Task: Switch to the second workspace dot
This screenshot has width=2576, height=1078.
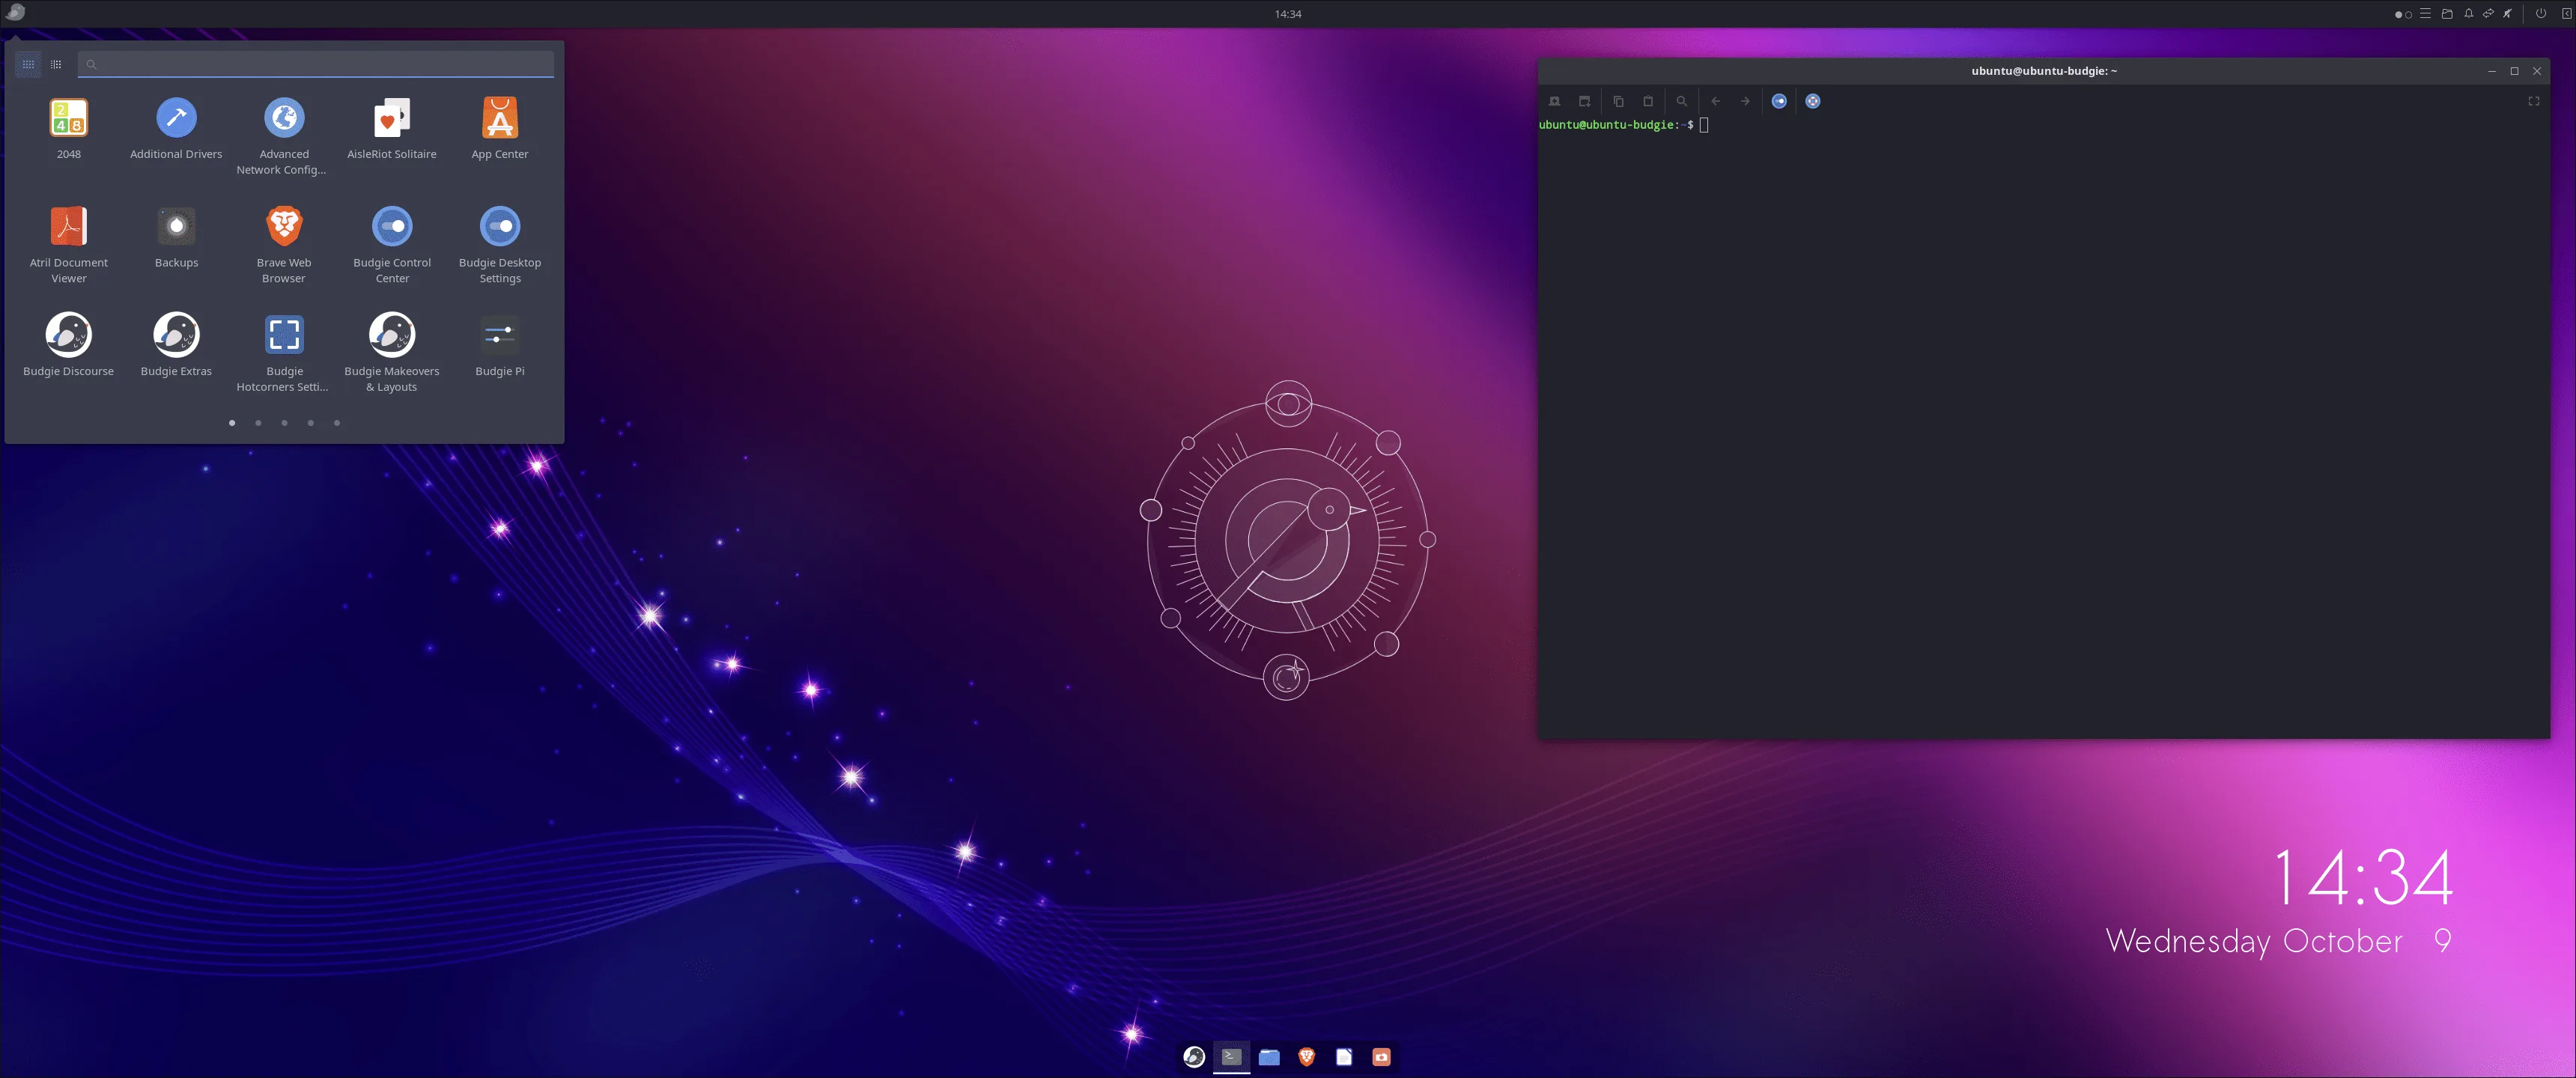Action: pos(2409,13)
